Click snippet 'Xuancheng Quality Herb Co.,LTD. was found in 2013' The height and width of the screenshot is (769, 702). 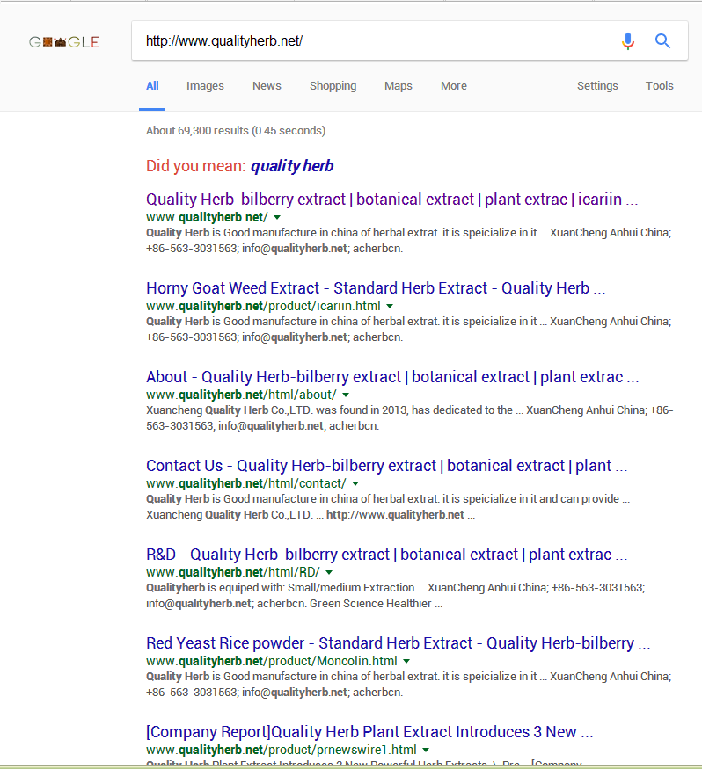pyautogui.click(x=277, y=410)
